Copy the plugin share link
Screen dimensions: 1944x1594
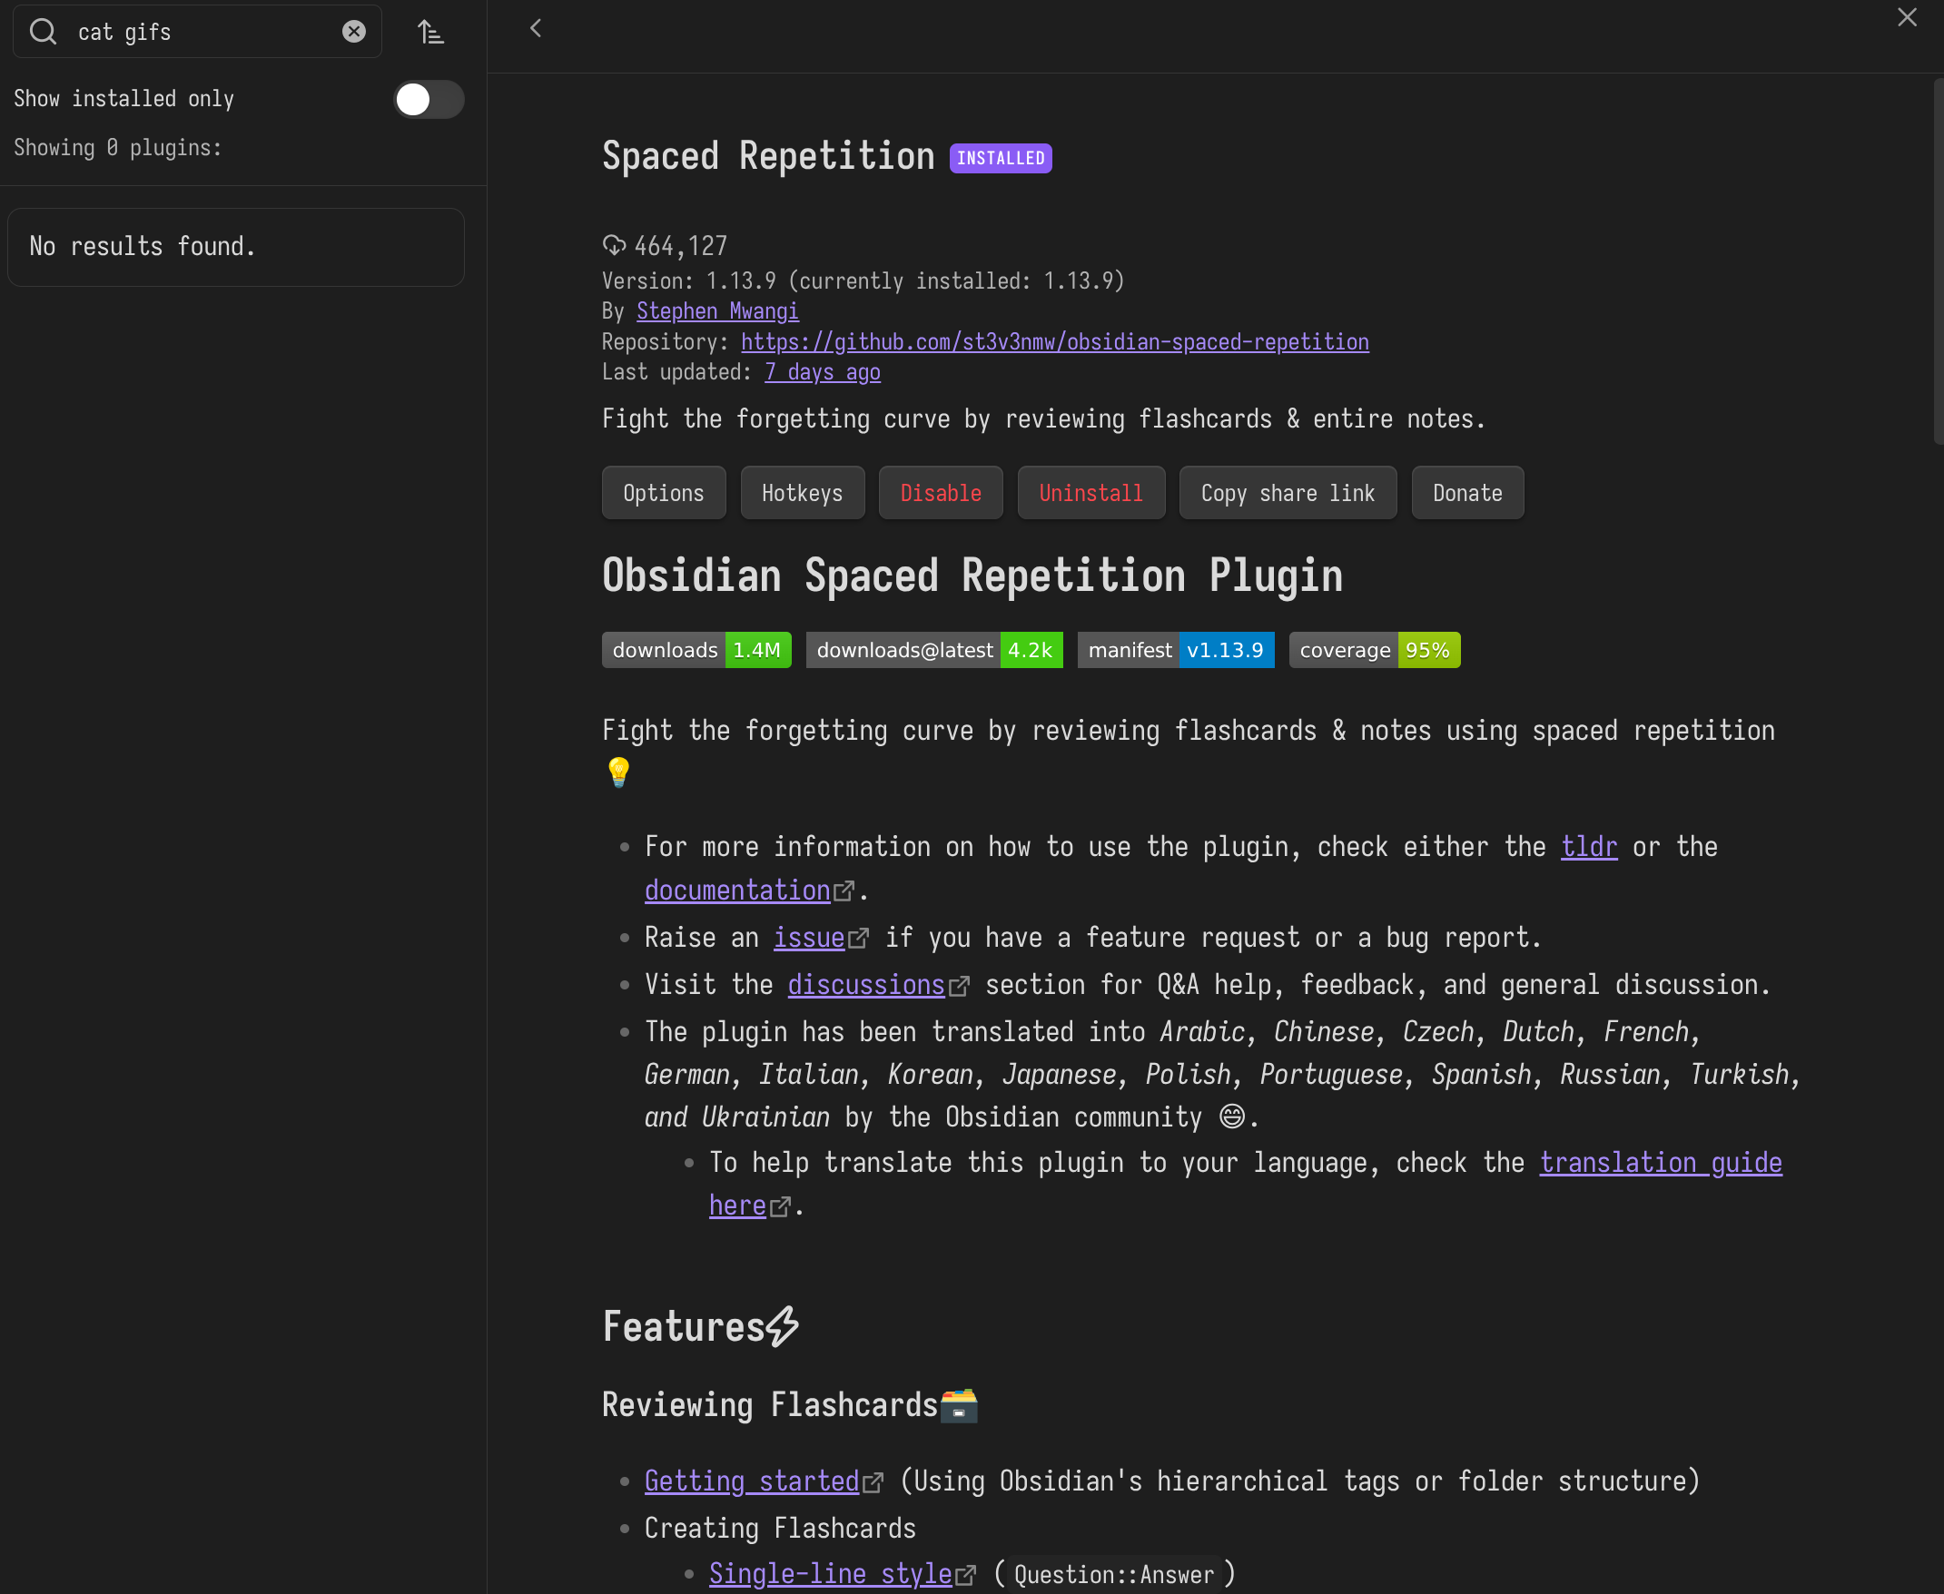(x=1288, y=493)
